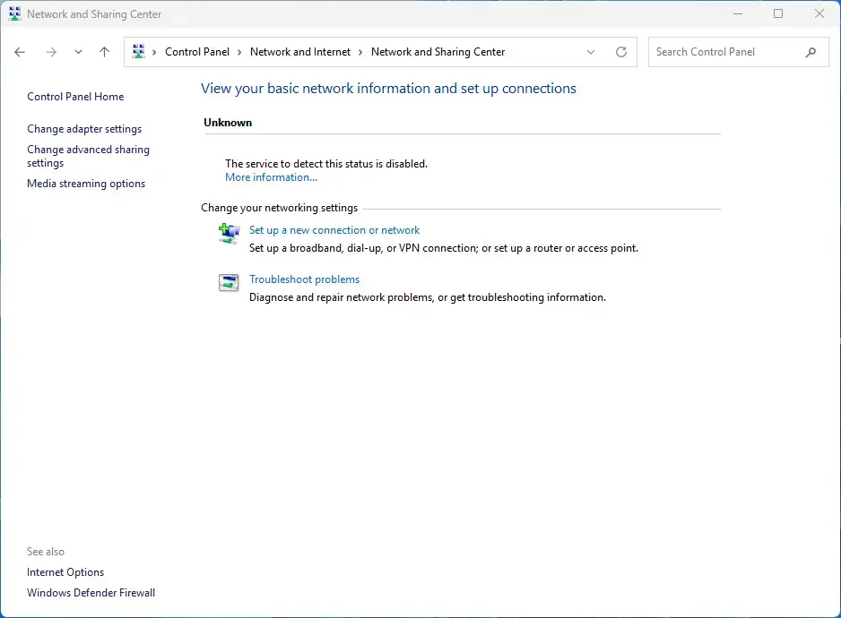Select the Control Panel breadcrumb
This screenshot has width=841, height=618.
pyautogui.click(x=197, y=52)
